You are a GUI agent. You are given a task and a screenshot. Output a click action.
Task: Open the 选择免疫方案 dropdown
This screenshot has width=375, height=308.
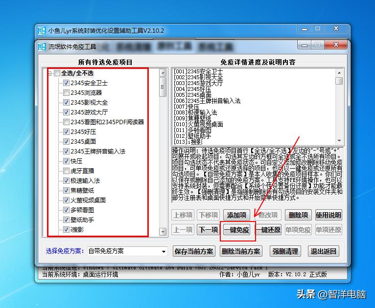164,251
